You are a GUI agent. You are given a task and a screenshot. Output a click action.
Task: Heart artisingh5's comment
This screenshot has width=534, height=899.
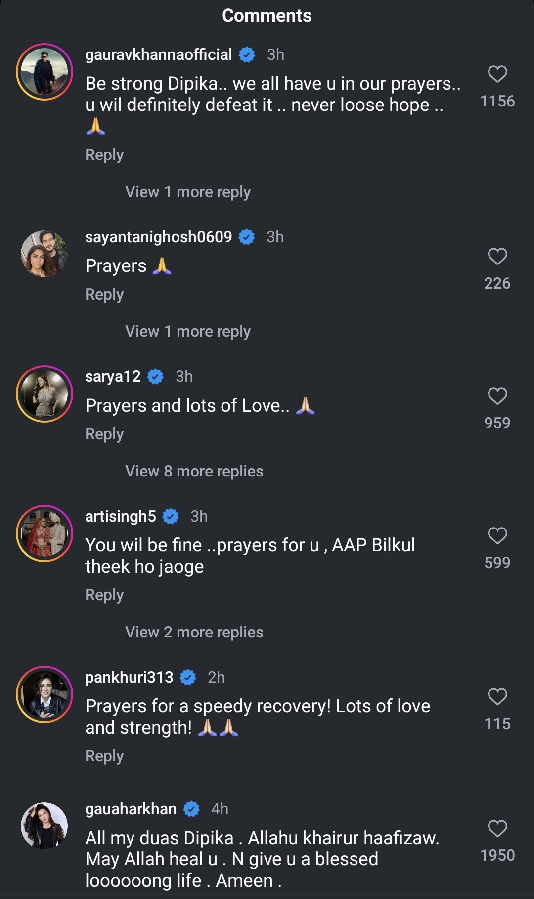pos(497,536)
